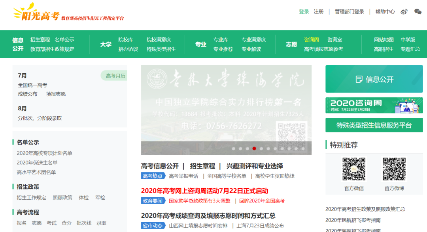Image resolution: width=427 pixels, height=232 pixels.
Task: Open 高考填报志愿参考 nav item
Action: (323, 49)
